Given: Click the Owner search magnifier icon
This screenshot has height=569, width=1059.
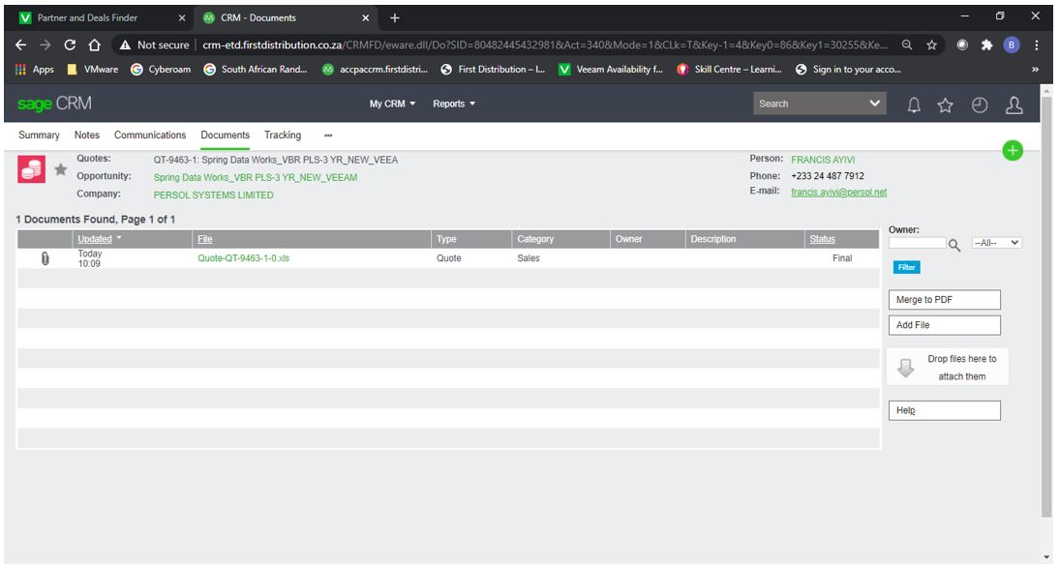Looking at the screenshot, I should (954, 244).
